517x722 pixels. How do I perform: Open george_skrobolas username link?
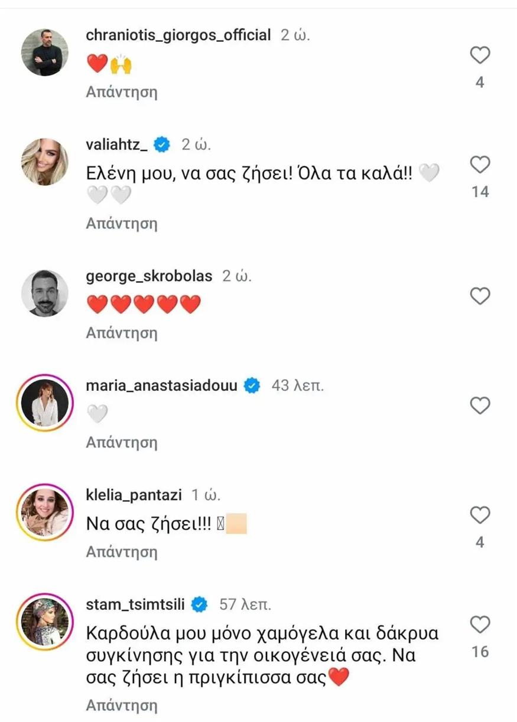click(149, 276)
